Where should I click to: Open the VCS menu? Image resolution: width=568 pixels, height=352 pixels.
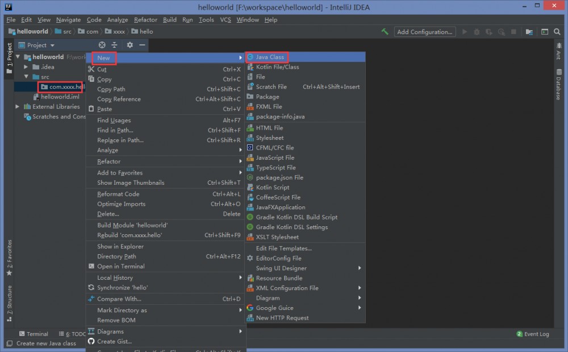coord(225,19)
